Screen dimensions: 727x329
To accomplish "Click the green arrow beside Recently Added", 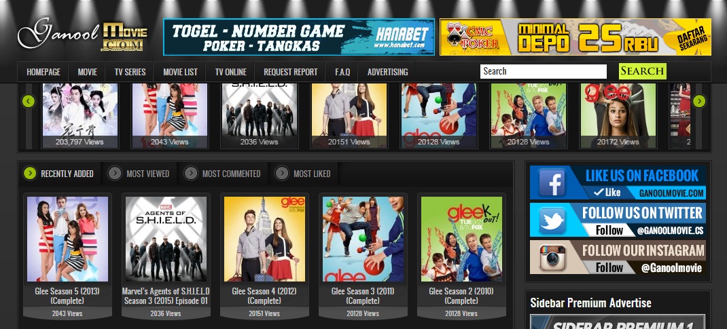I will [x=30, y=173].
